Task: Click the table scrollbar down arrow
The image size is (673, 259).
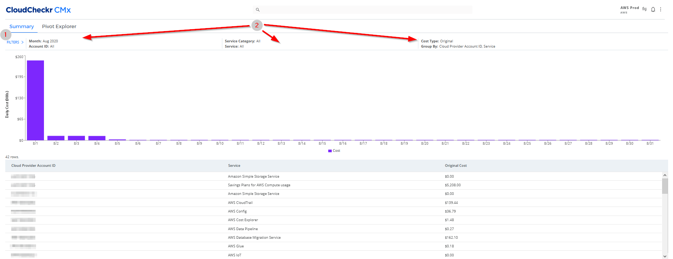Action: pos(665,256)
